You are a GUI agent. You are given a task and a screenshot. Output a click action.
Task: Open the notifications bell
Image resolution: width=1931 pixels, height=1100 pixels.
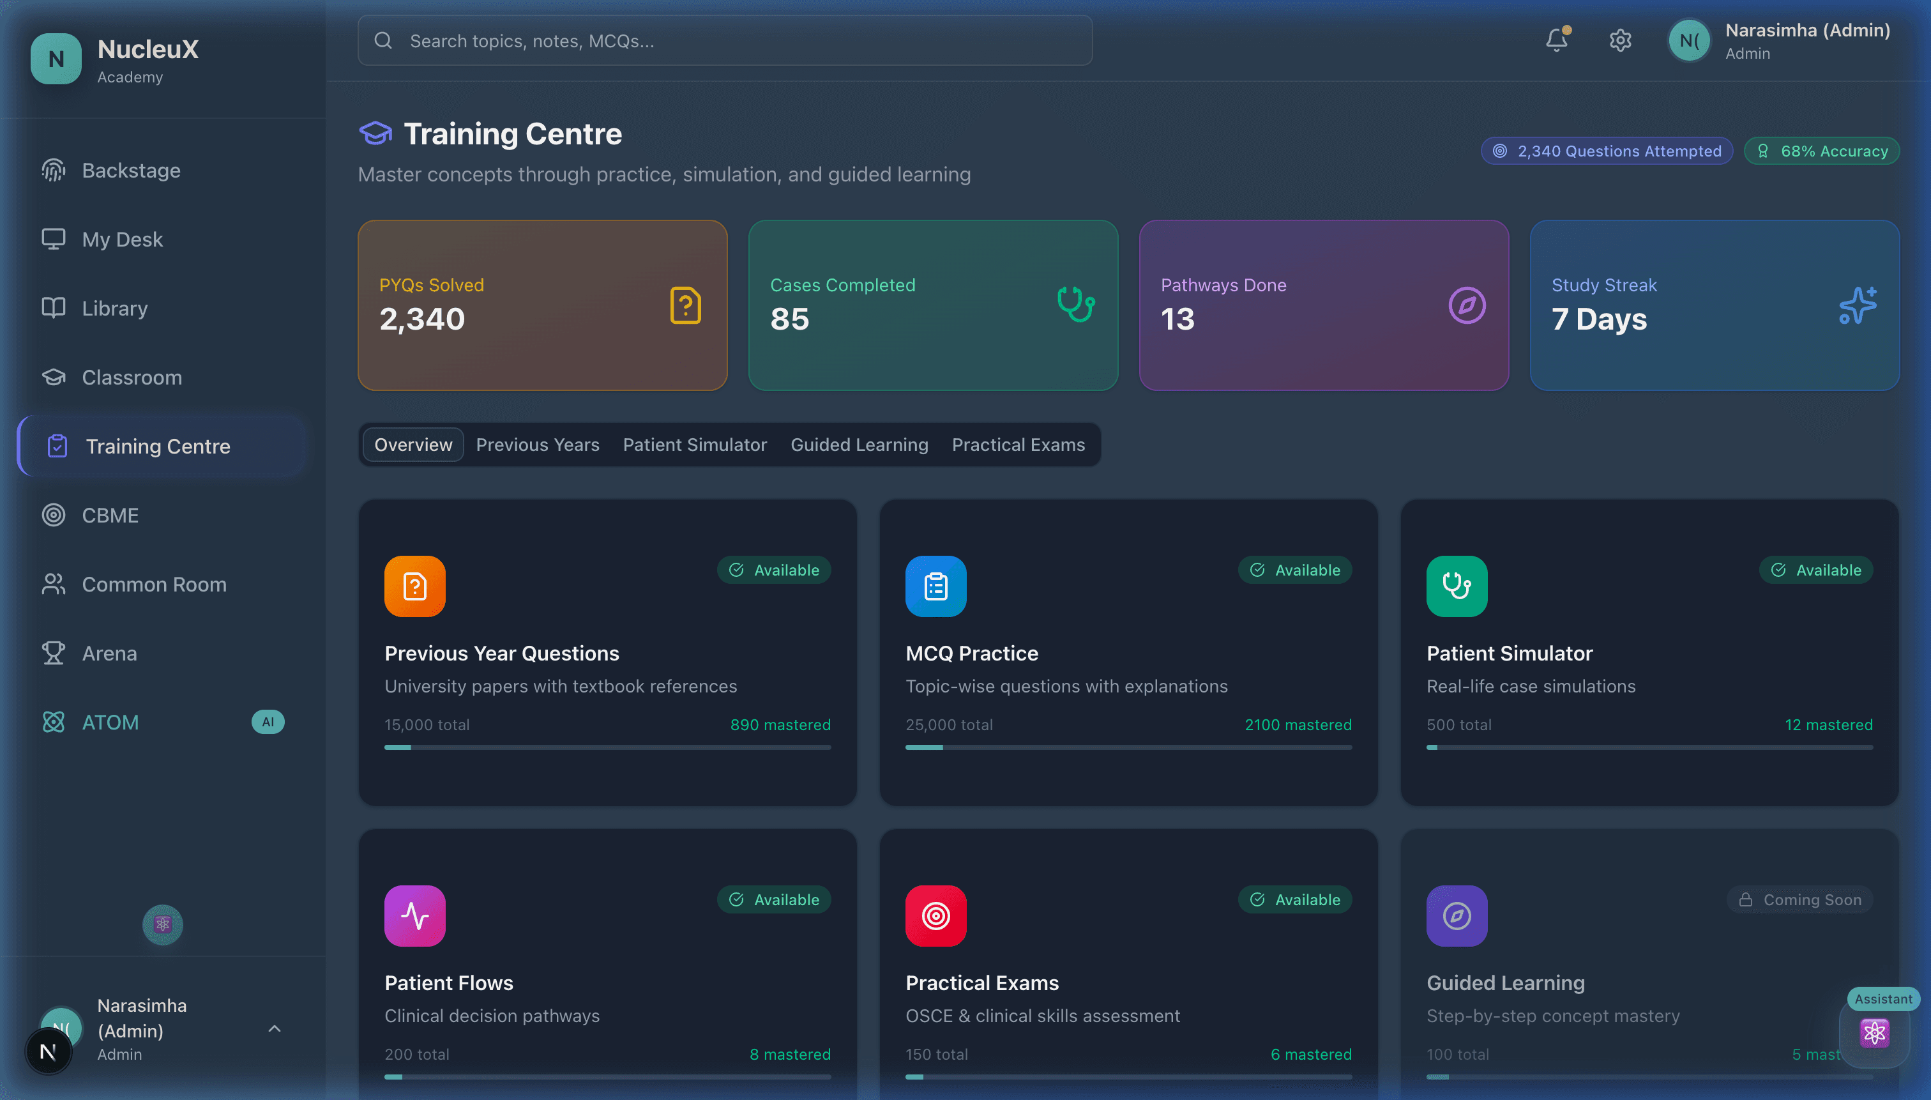(1556, 40)
